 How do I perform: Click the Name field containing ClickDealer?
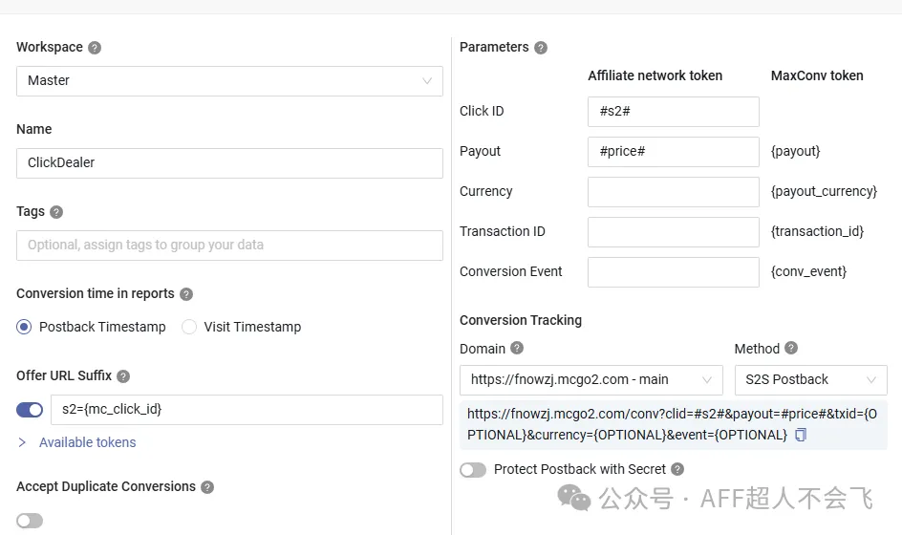pyautogui.click(x=229, y=163)
